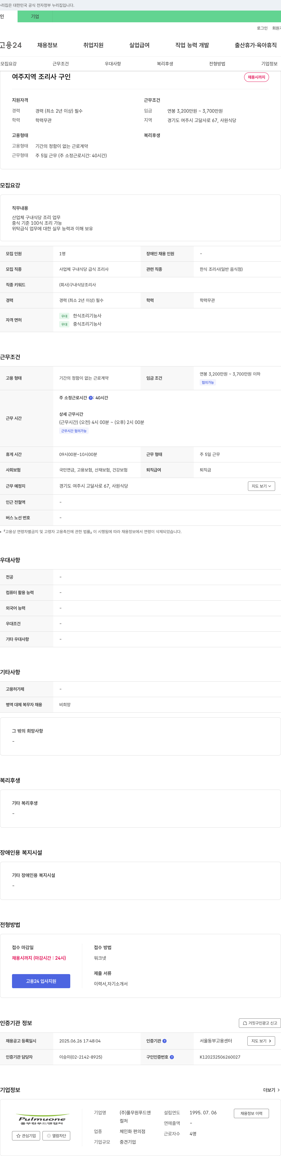Screen dimensions: 281x1156
Task: Open 지도 보기 for 서울동부고용센터
Action: (x=261, y=1041)
